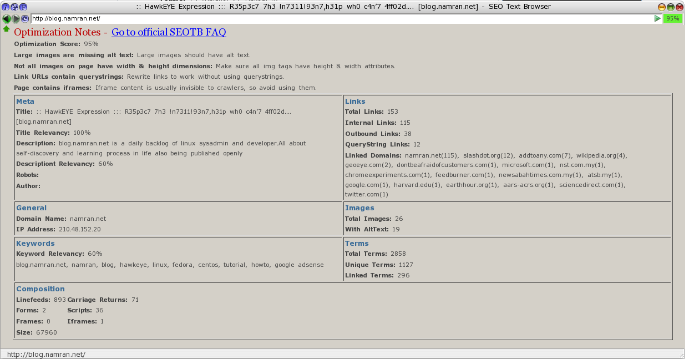This screenshot has height=359, width=689.
Task: Click the 'Links' section heading
Action: pos(355,101)
